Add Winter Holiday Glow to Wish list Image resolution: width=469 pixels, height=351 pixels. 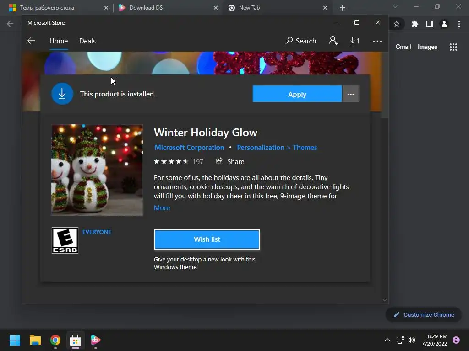(x=207, y=239)
